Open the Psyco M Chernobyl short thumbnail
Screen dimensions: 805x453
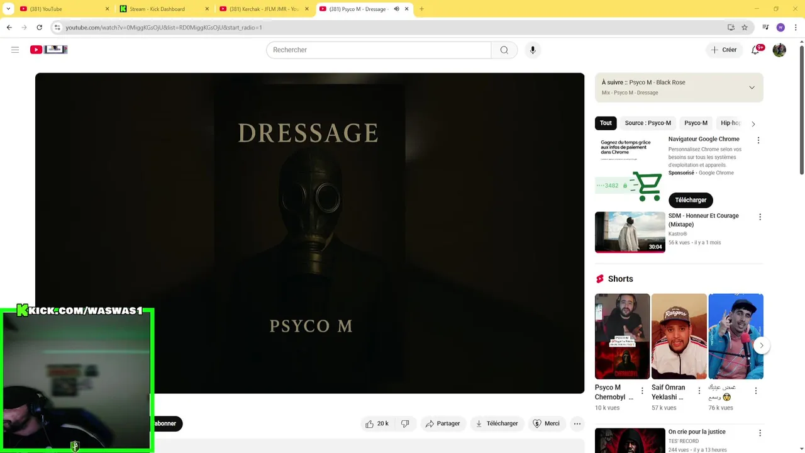(622, 337)
